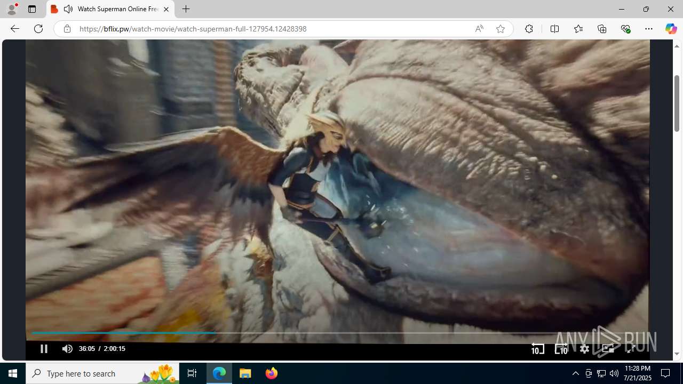Refresh the current page
The image size is (683, 384).
click(38, 29)
